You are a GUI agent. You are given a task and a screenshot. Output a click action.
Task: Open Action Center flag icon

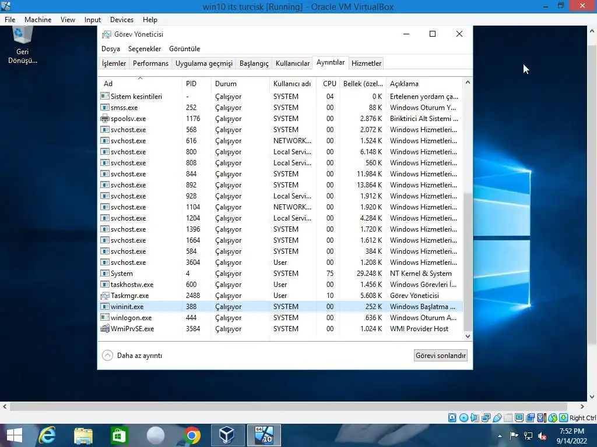[514, 436]
